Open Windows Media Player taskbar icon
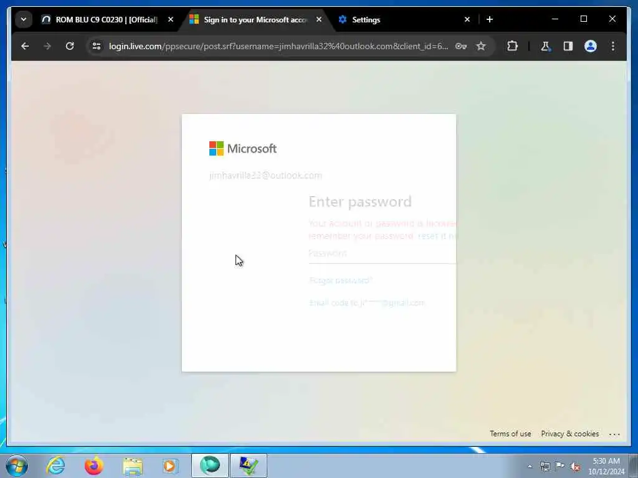 [x=170, y=466]
